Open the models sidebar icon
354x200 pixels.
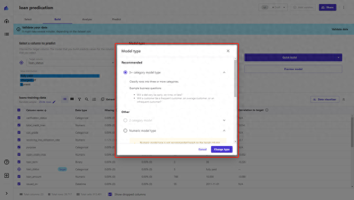(x=7, y=21)
